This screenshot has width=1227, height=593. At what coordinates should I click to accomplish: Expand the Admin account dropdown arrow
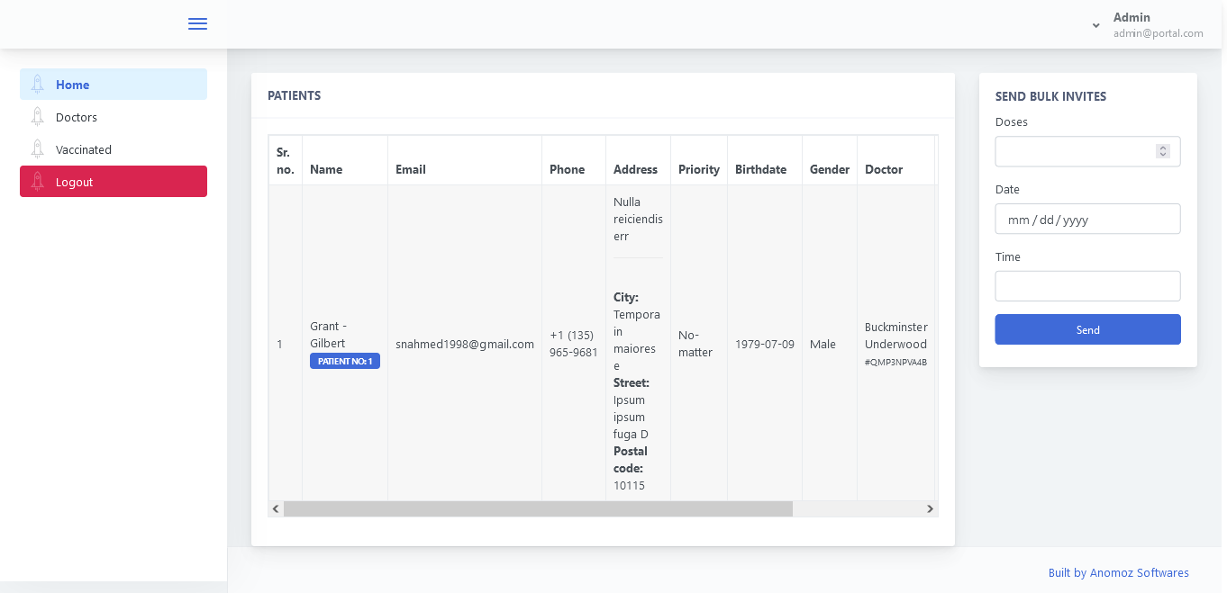[1095, 25]
